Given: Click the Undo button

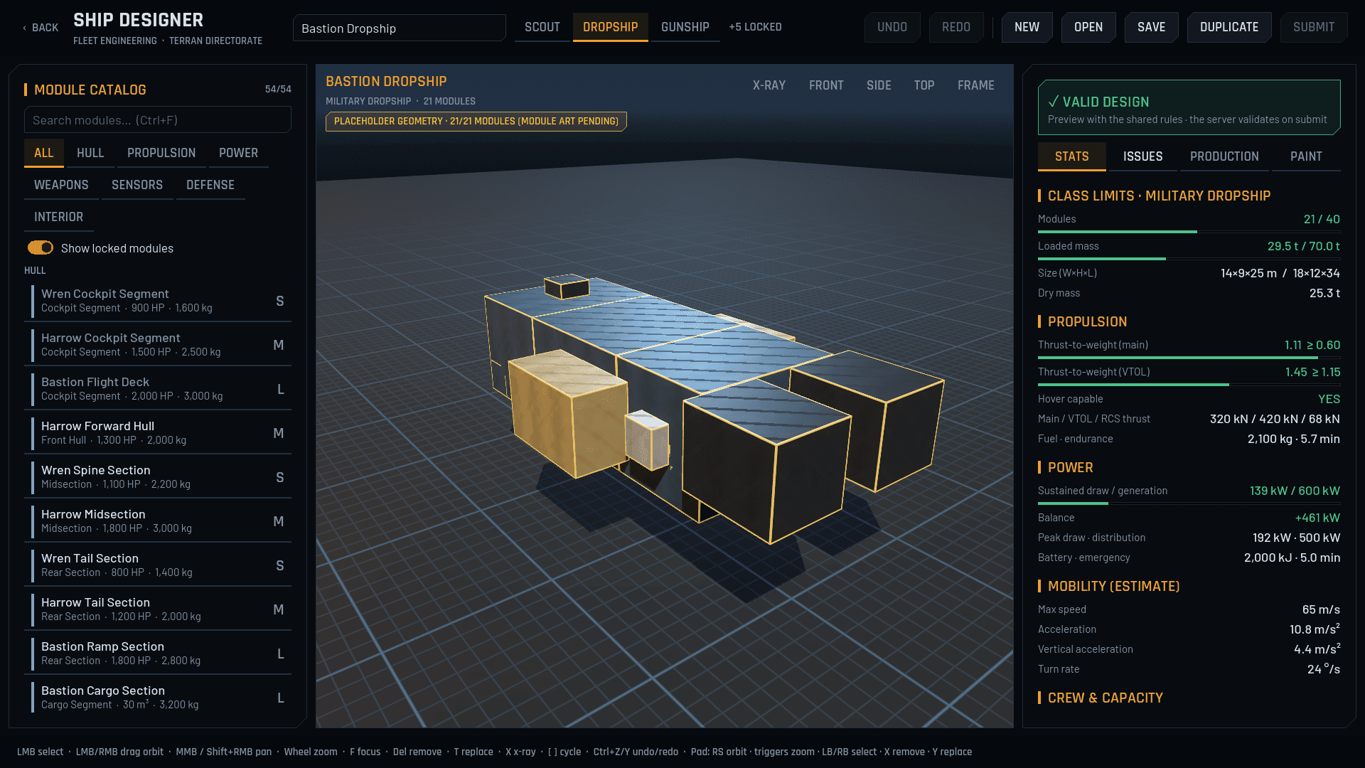Looking at the screenshot, I should click(x=892, y=27).
